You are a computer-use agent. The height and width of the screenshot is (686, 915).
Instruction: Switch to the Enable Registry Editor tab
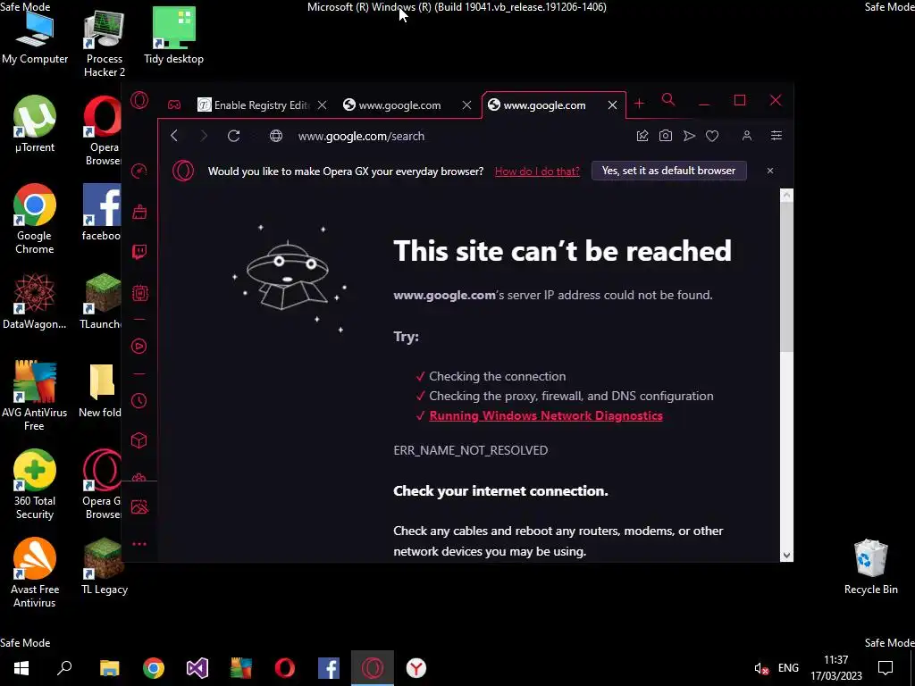click(x=255, y=105)
